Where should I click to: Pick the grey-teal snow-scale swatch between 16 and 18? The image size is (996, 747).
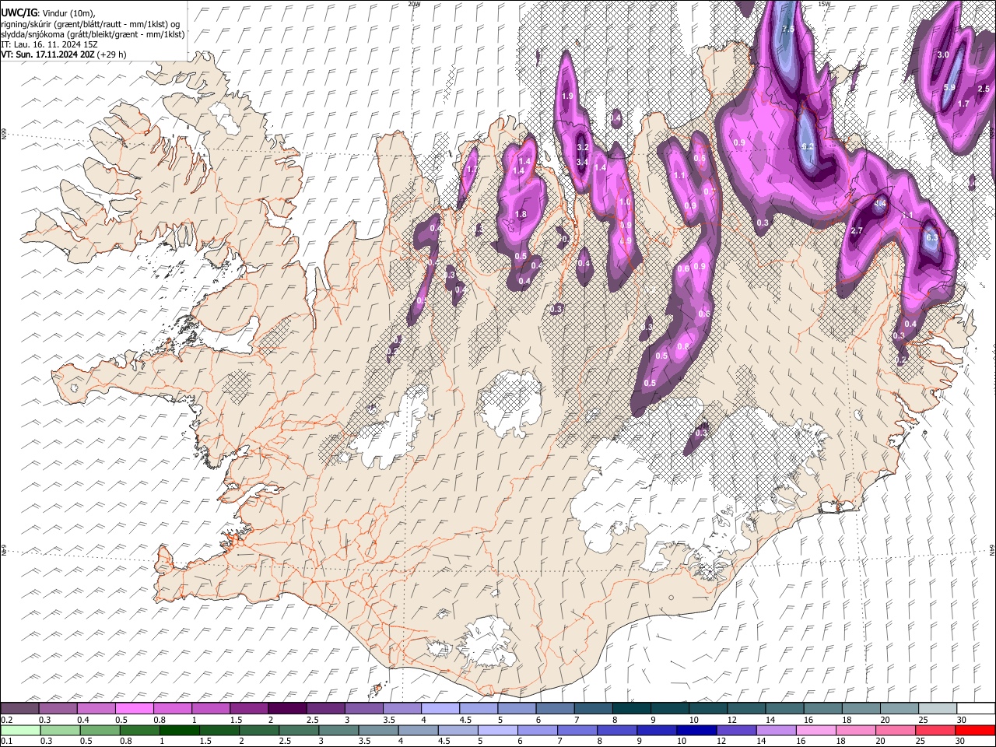tap(822, 708)
